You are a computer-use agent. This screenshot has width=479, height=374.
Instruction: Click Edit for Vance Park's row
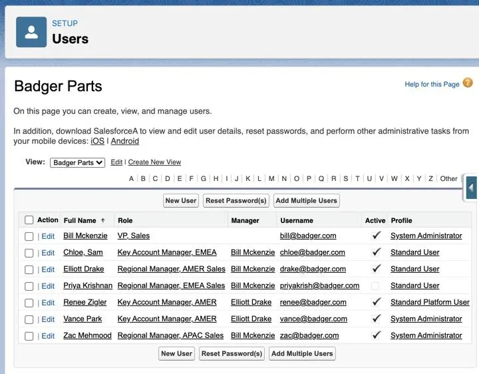[x=48, y=319]
